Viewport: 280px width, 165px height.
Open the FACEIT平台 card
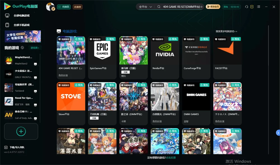click(227, 58)
